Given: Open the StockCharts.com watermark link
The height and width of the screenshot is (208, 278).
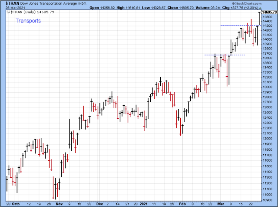Looking at the screenshot, I should point(247,3).
